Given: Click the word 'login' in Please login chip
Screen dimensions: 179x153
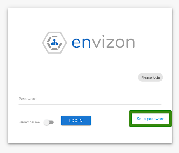Looking at the screenshot, I should (156, 78).
